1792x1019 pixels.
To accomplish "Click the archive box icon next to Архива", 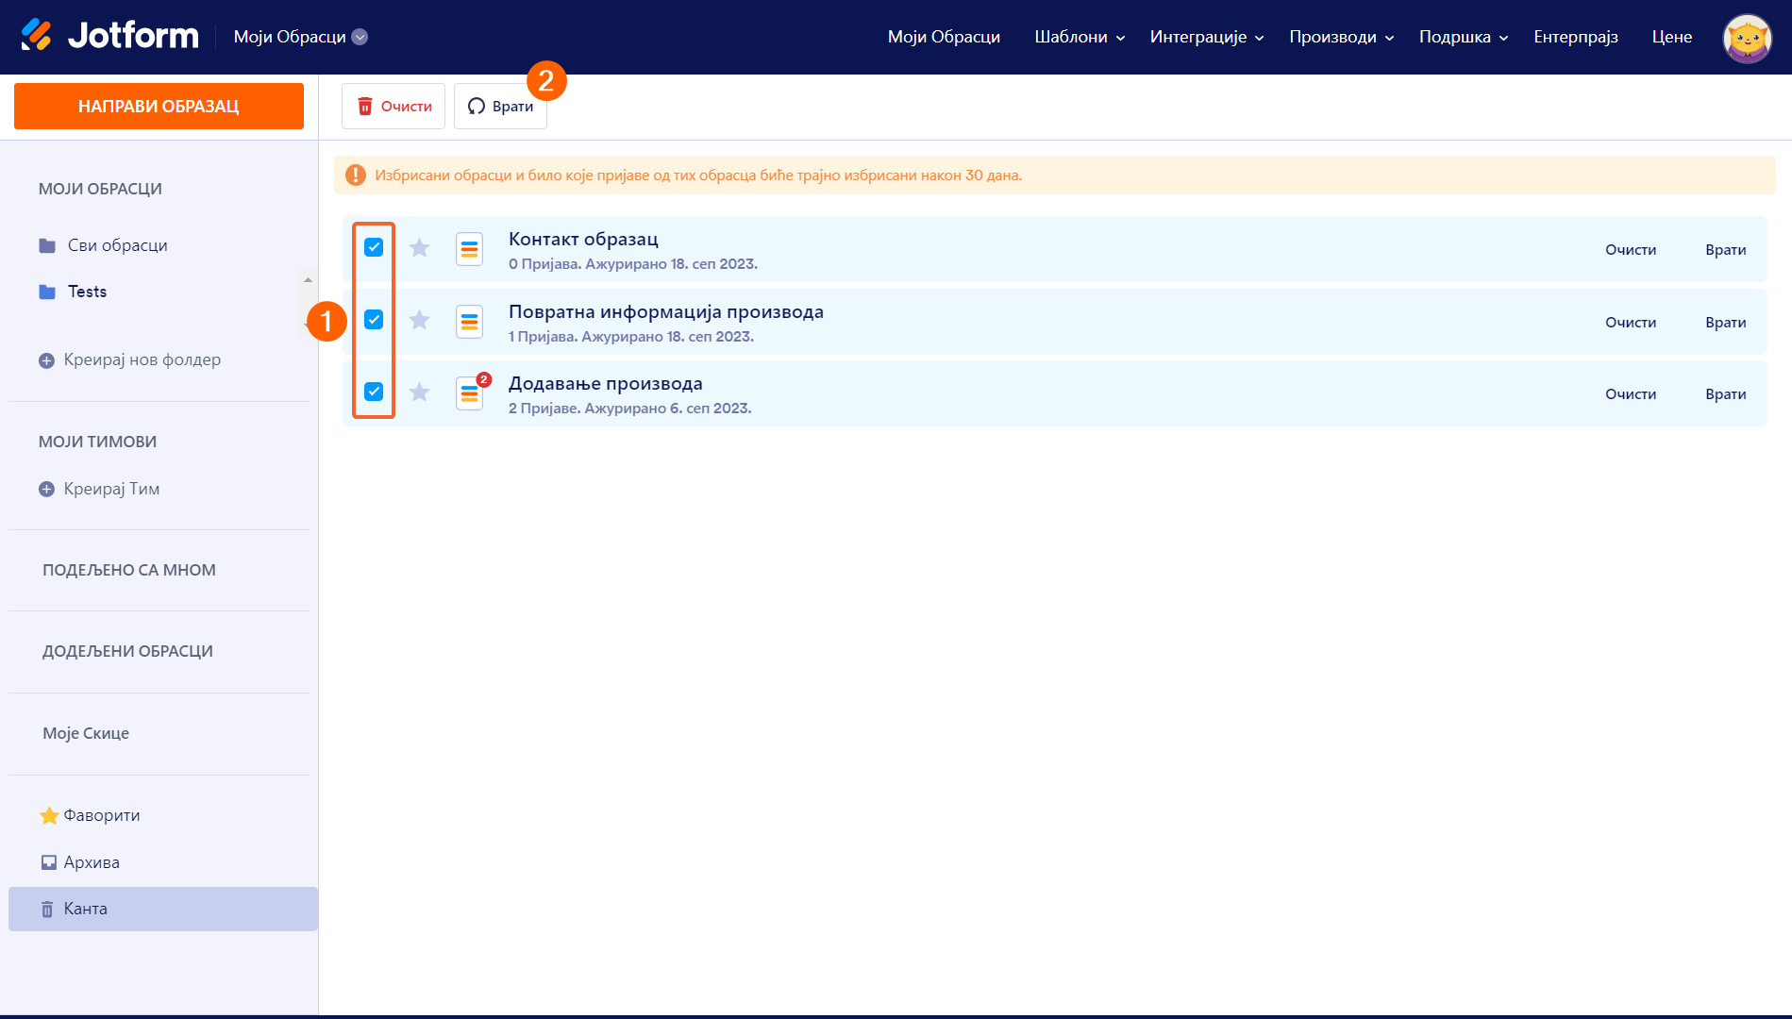I will tap(49, 862).
